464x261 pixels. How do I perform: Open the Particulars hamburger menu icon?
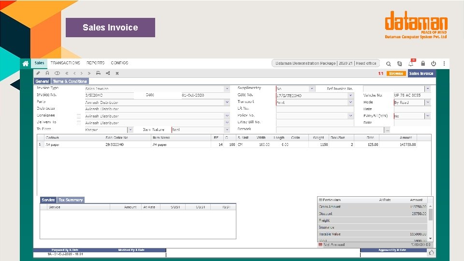click(320, 200)
